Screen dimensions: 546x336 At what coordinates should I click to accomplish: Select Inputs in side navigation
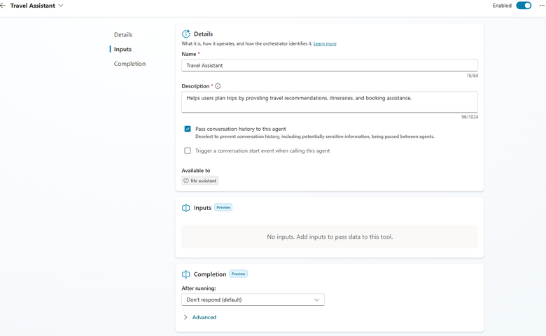(122, 50)
